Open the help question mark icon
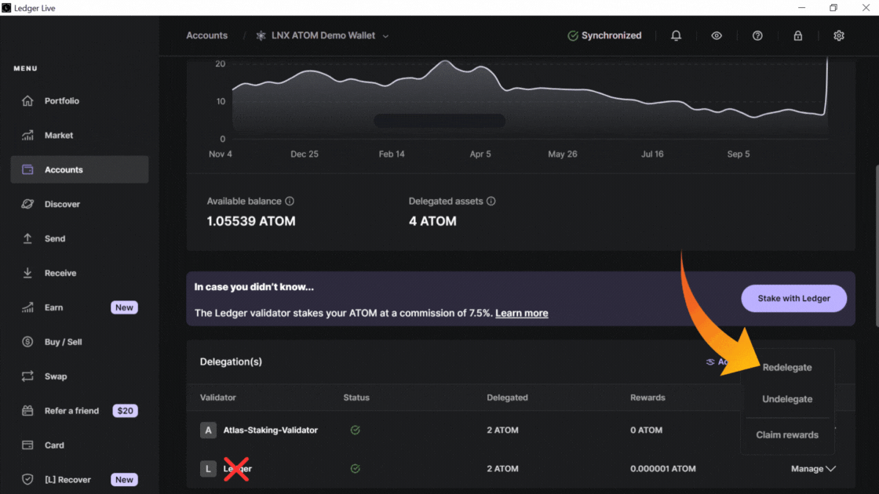Screen dimensions: 879x494 point(757,36)
